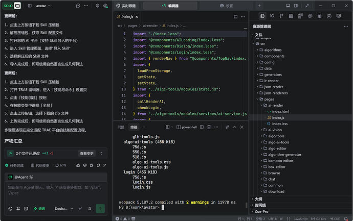Close the index.js editor tab
The image size is (353, 221).
(x=137, y=17)
